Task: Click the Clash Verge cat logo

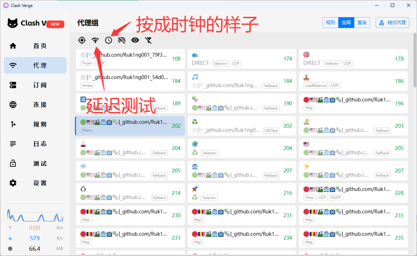Action: (13, 23)
